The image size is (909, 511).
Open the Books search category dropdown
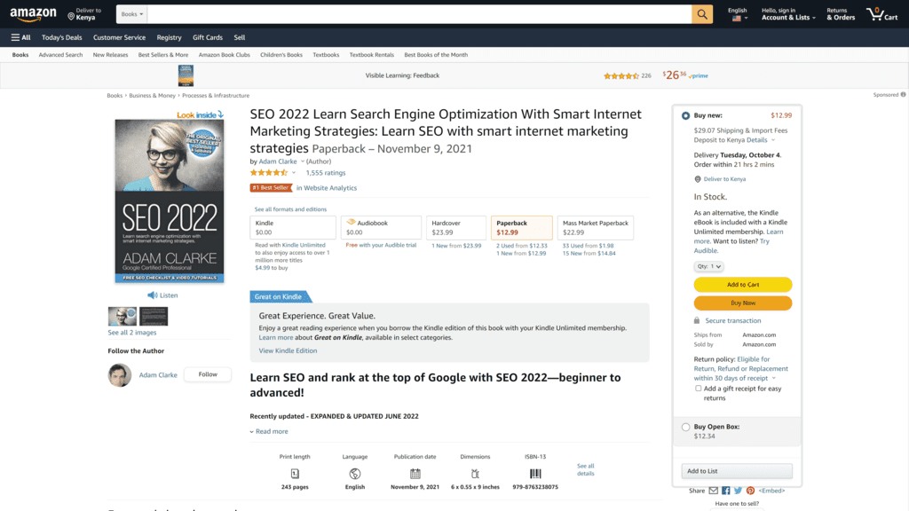131,14
